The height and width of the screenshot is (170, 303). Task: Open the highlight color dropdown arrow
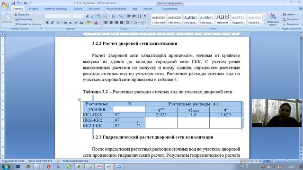(92, 23)
